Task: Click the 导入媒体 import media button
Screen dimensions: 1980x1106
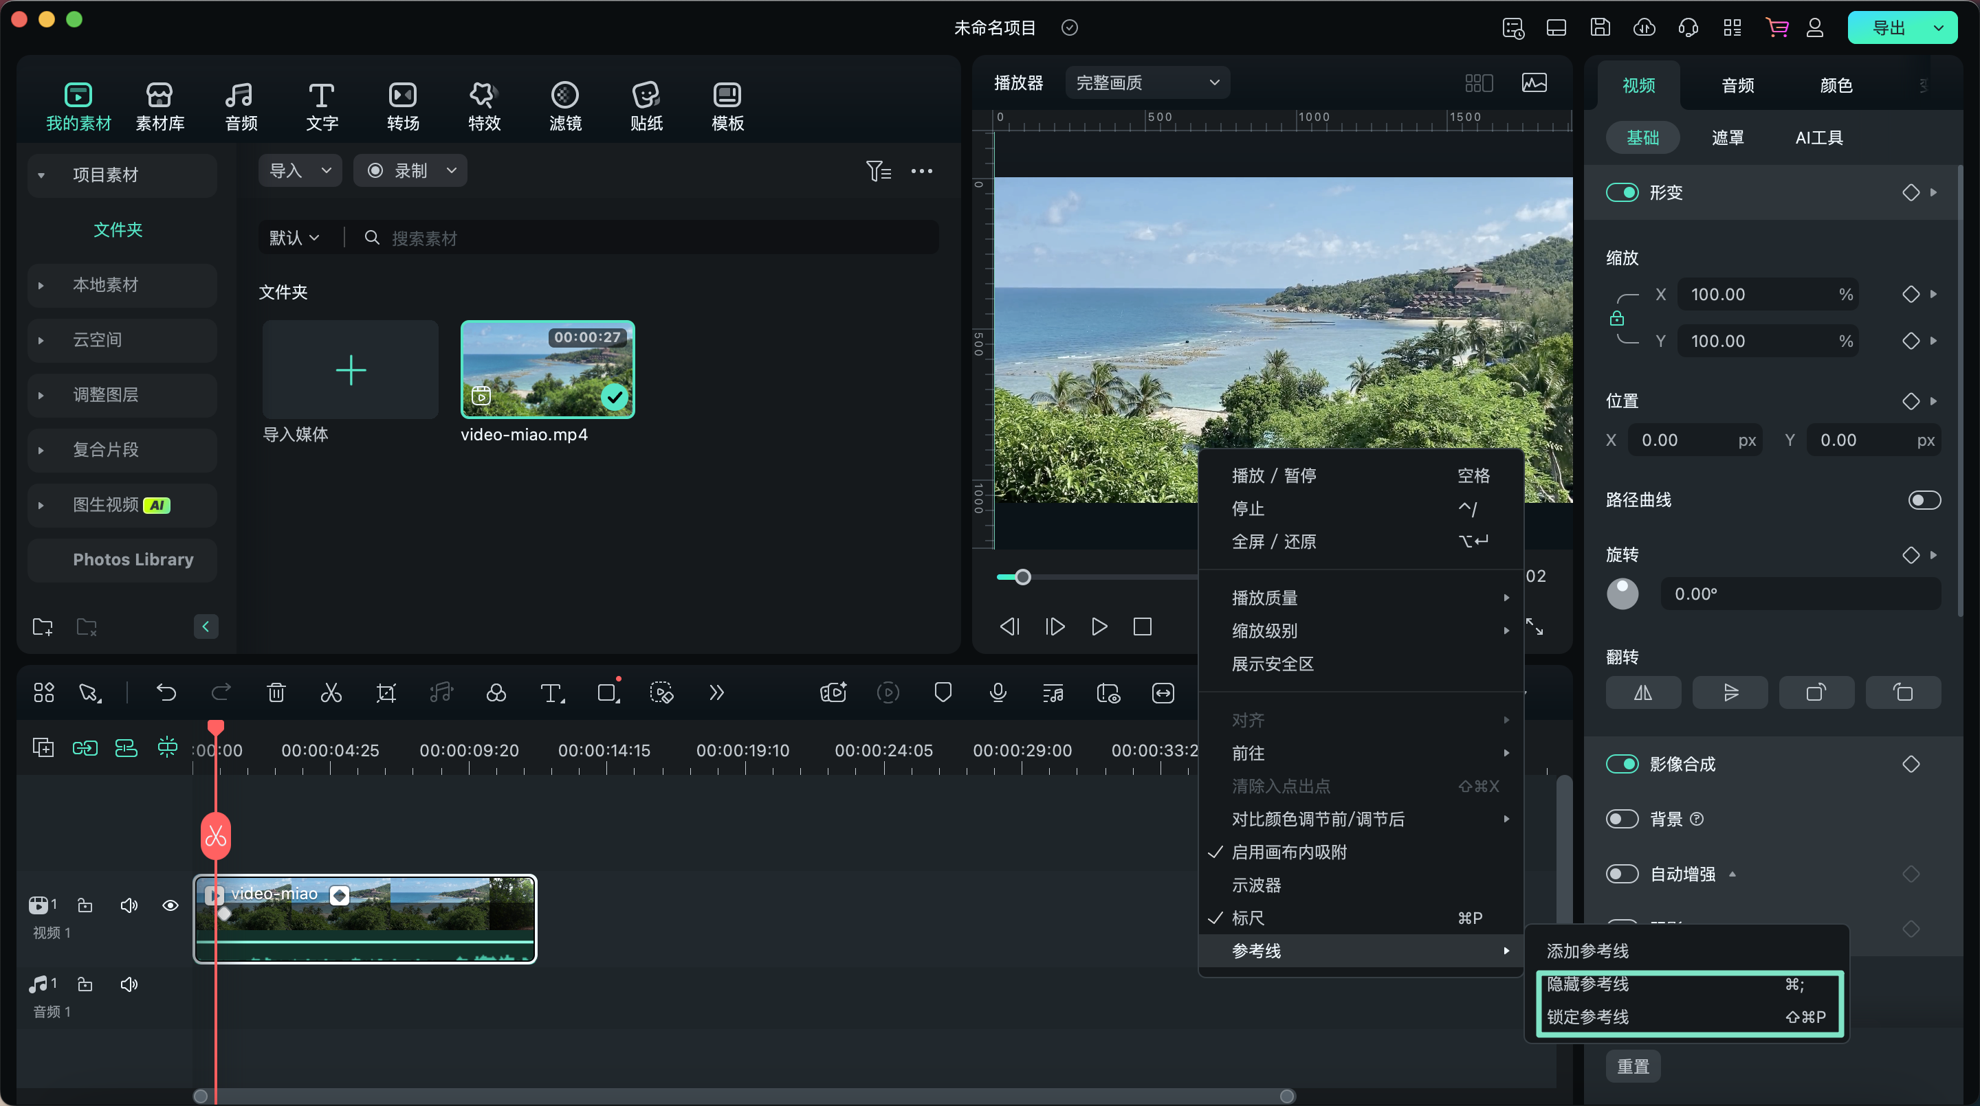Action: (351, 370)
